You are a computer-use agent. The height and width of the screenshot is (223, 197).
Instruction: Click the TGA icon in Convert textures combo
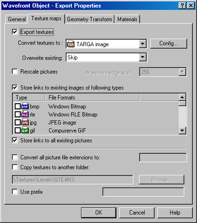[71, 44]
